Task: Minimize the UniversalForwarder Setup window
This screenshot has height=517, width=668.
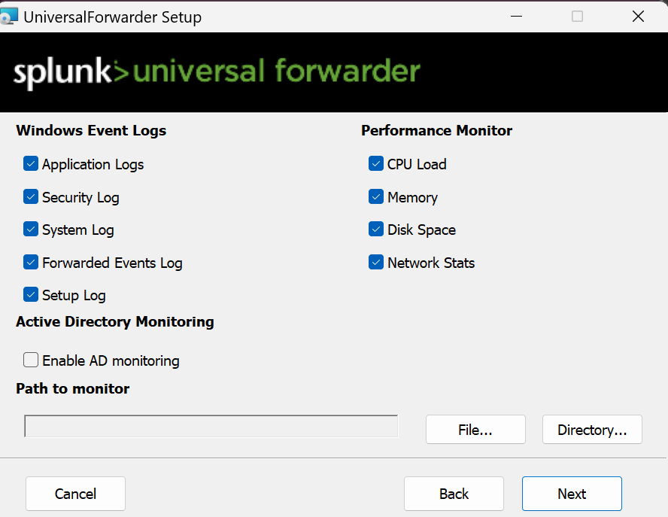Action: click(516, 17)
